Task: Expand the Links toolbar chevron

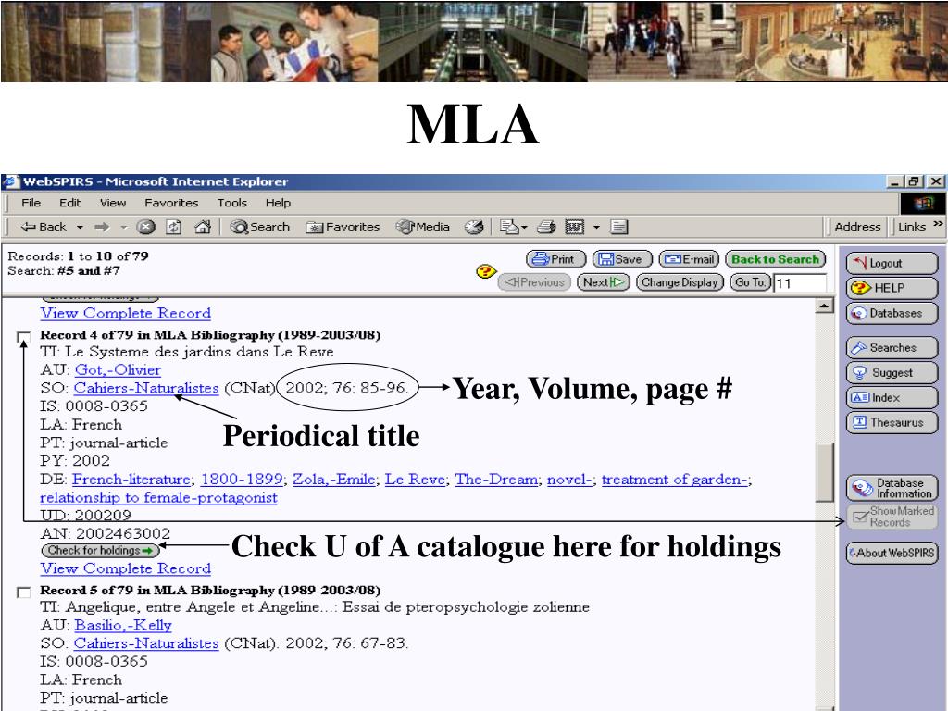Action: click(938, 224)
